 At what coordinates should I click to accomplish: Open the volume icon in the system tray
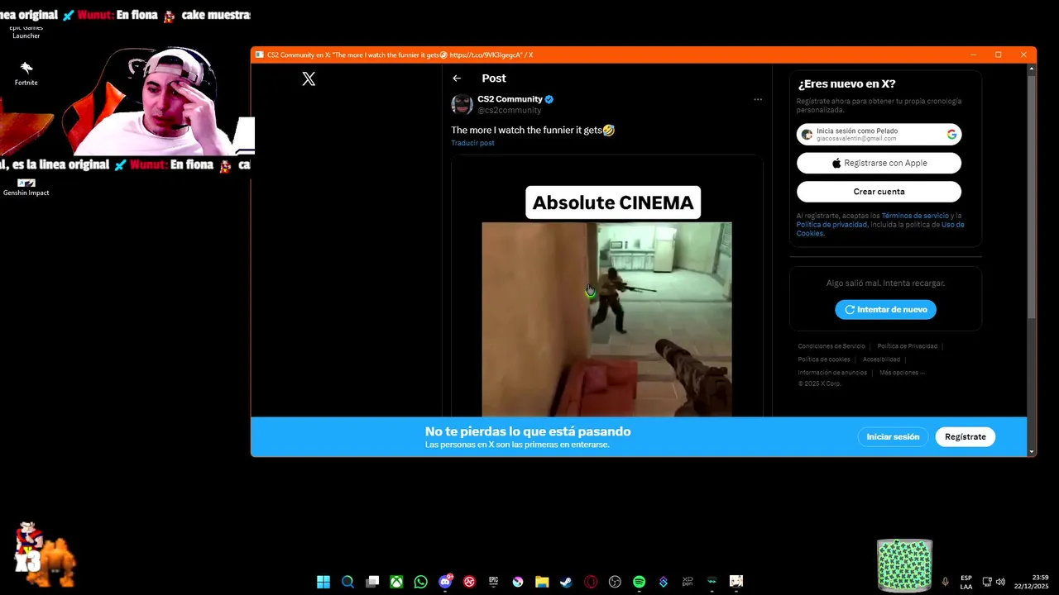point(1000,582)
